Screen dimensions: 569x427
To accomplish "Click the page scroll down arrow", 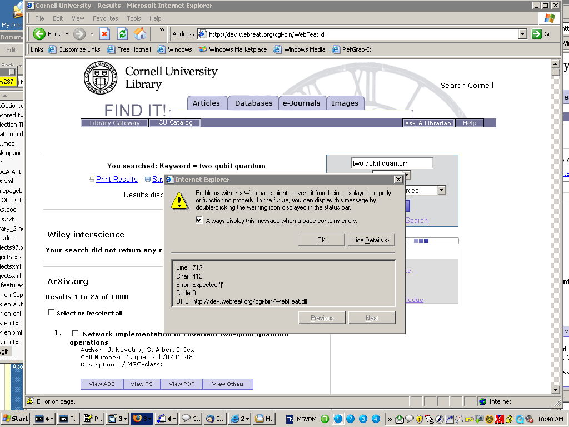I will click(555, 390).
